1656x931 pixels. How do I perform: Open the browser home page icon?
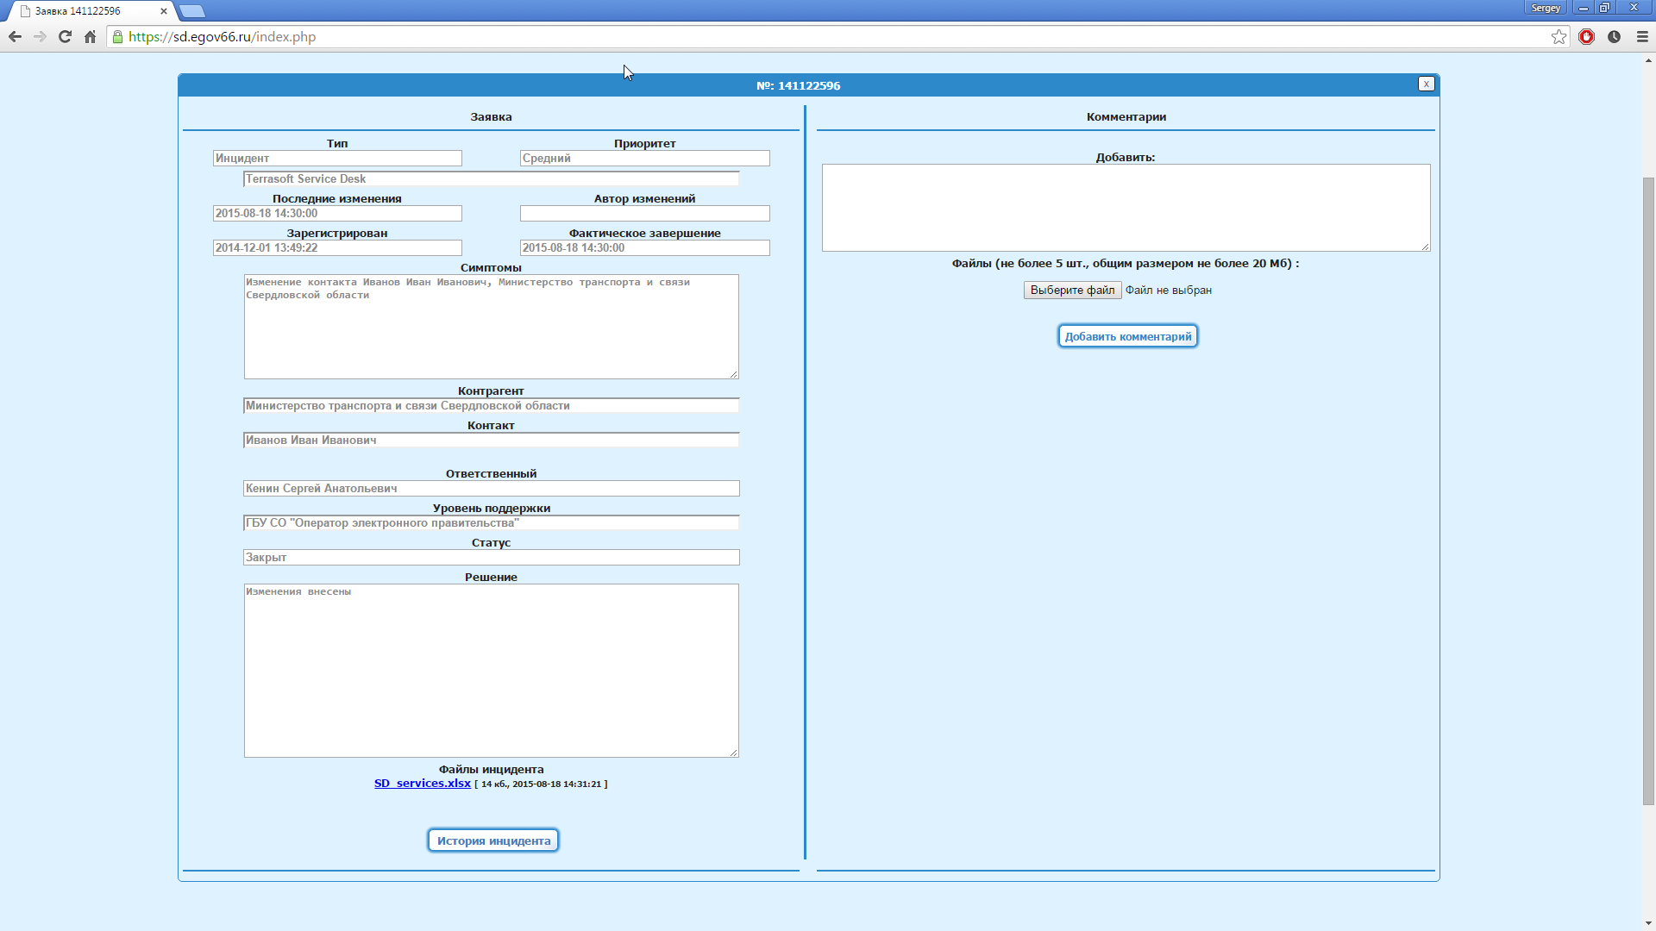pyautogui.click(x=90, y=37)
